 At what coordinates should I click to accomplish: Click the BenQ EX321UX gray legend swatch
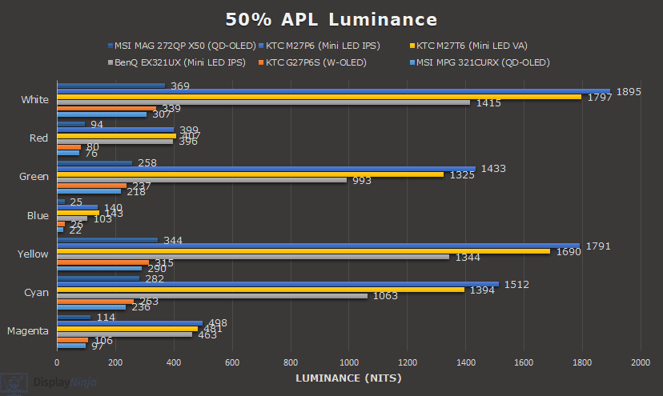coord(110,62)
